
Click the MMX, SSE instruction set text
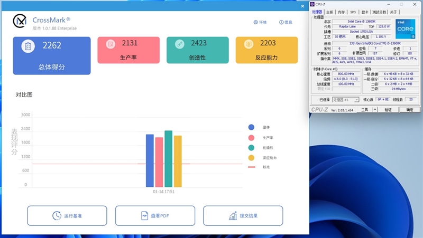[375, 60]
